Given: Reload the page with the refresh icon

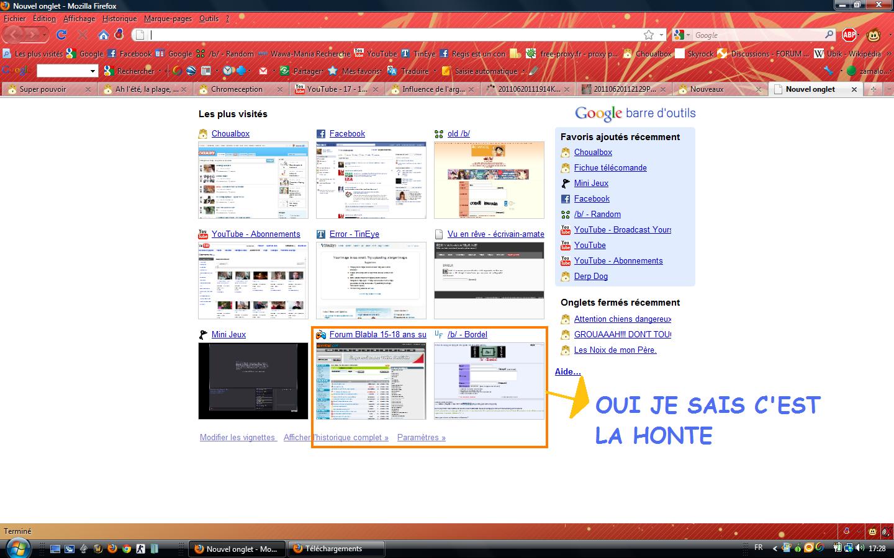Looking at the screenshot, I should (61, 35).
